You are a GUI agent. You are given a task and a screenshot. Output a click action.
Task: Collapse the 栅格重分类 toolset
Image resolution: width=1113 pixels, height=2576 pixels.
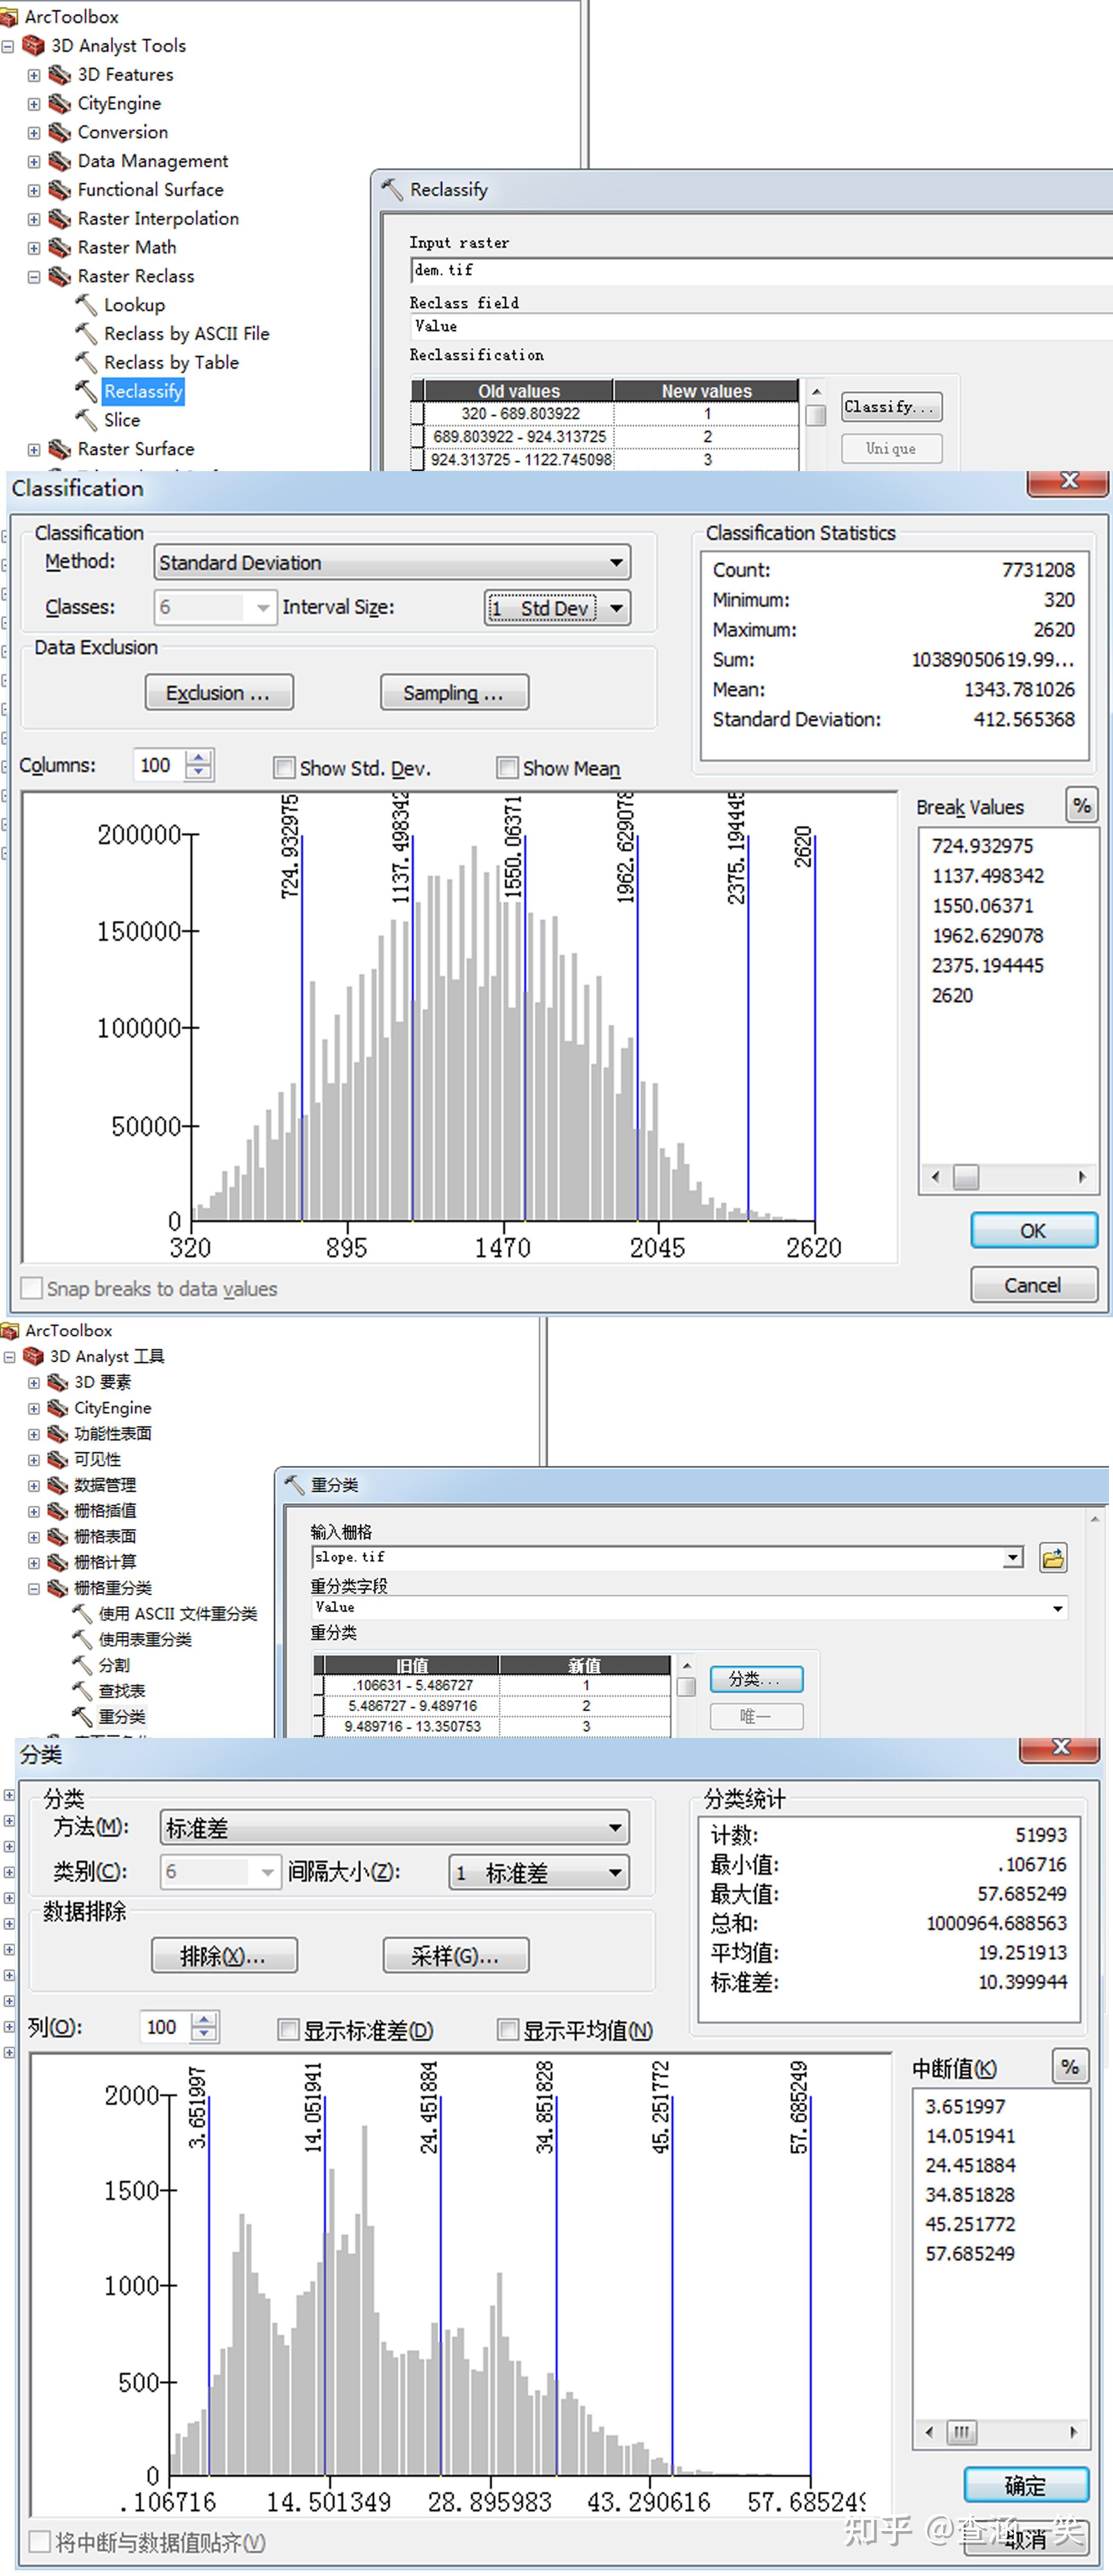click(x=34, y=1588)
